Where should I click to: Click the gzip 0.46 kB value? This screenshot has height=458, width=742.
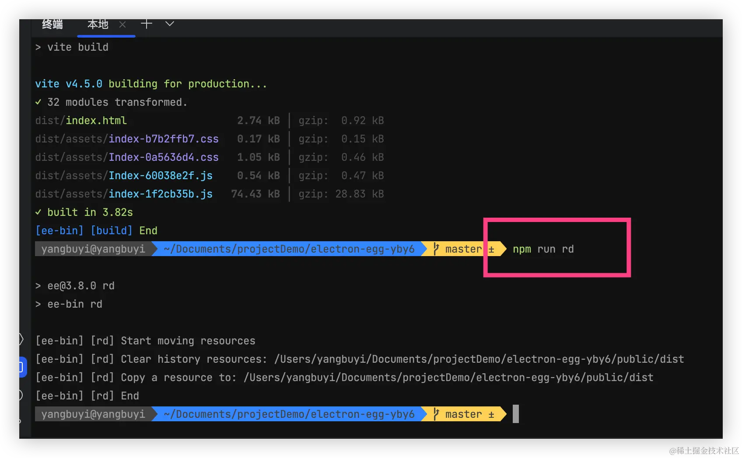tap(363, 157)
